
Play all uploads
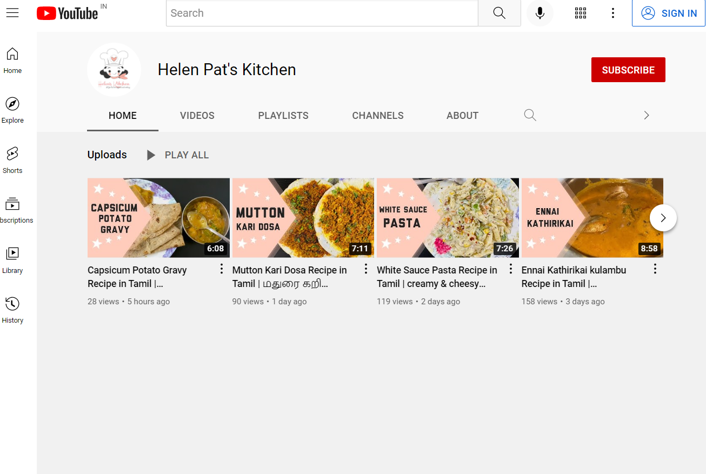click(178, 155)
